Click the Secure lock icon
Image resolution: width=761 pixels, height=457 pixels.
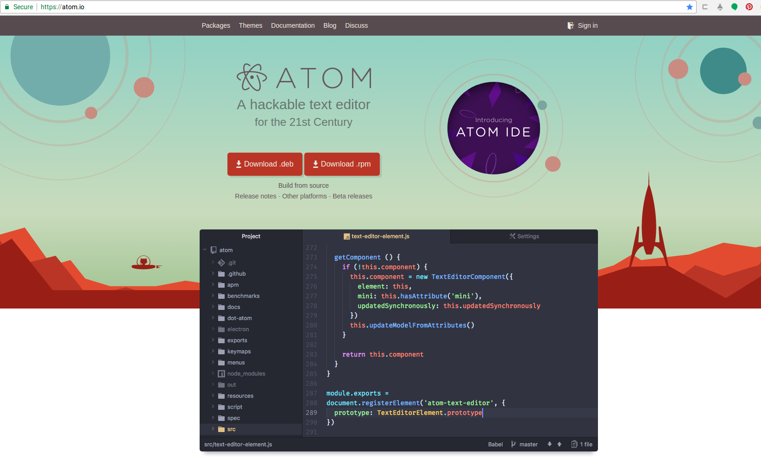click(7, 7)
